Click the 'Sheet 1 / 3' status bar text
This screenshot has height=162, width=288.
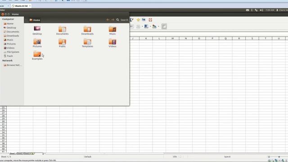coord(6,157)
